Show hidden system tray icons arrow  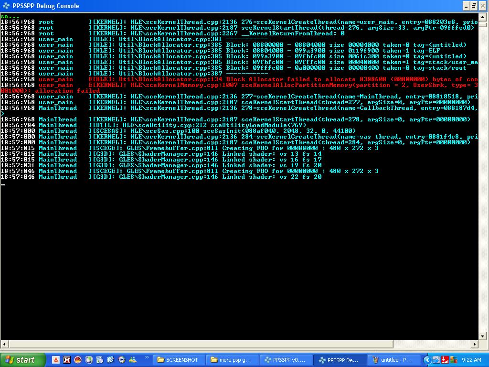427,360
